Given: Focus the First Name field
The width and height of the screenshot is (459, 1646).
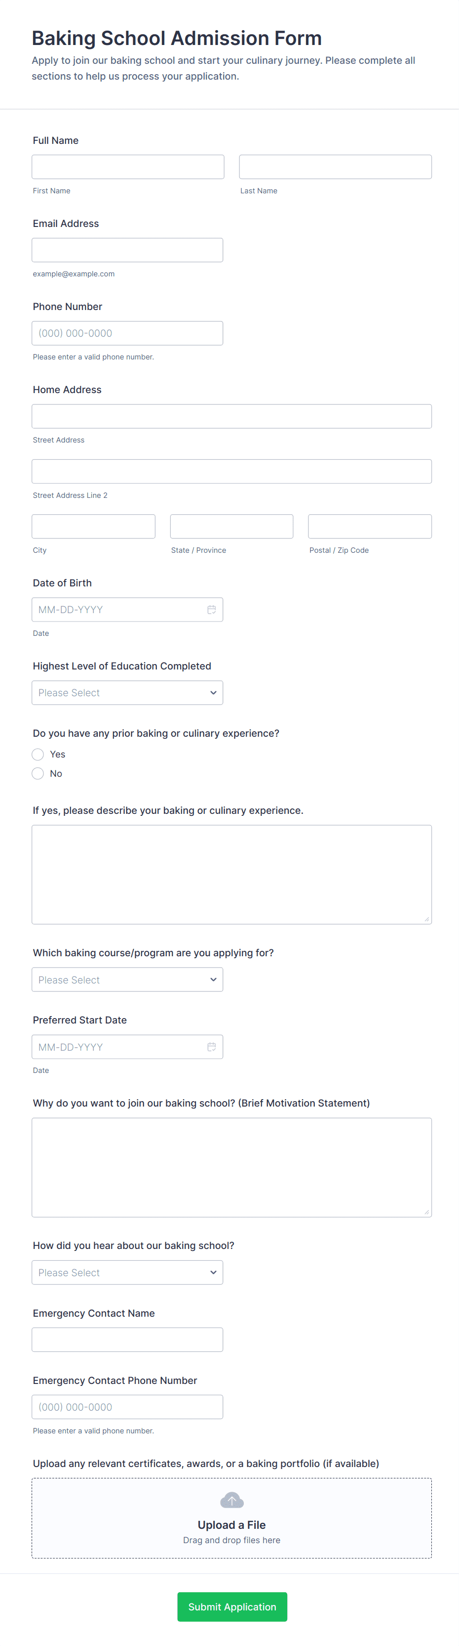Looking at the screenshot, I should click(x=127, y=167).
